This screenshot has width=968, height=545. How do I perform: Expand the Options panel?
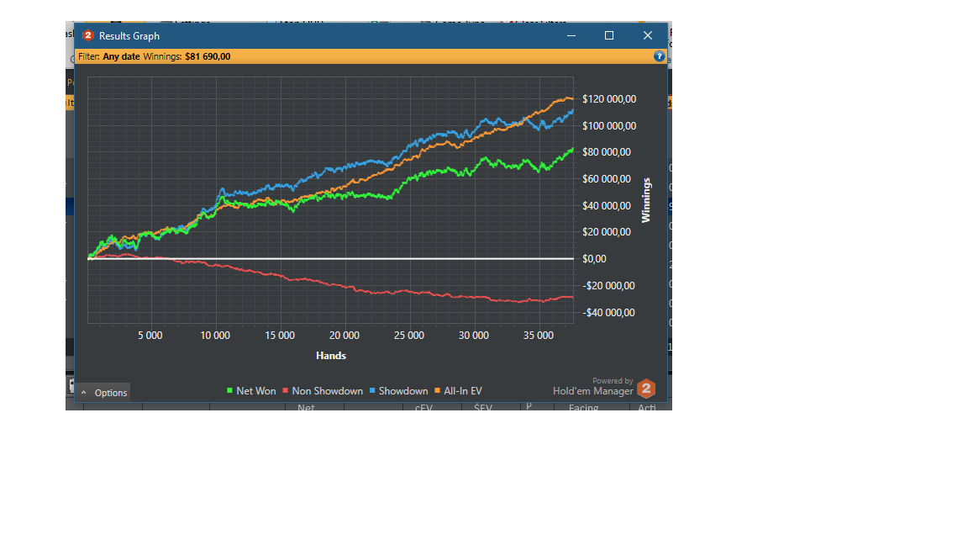click(x=103, y=393)
